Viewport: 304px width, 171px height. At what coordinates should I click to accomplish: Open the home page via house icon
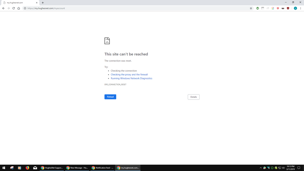19,8
